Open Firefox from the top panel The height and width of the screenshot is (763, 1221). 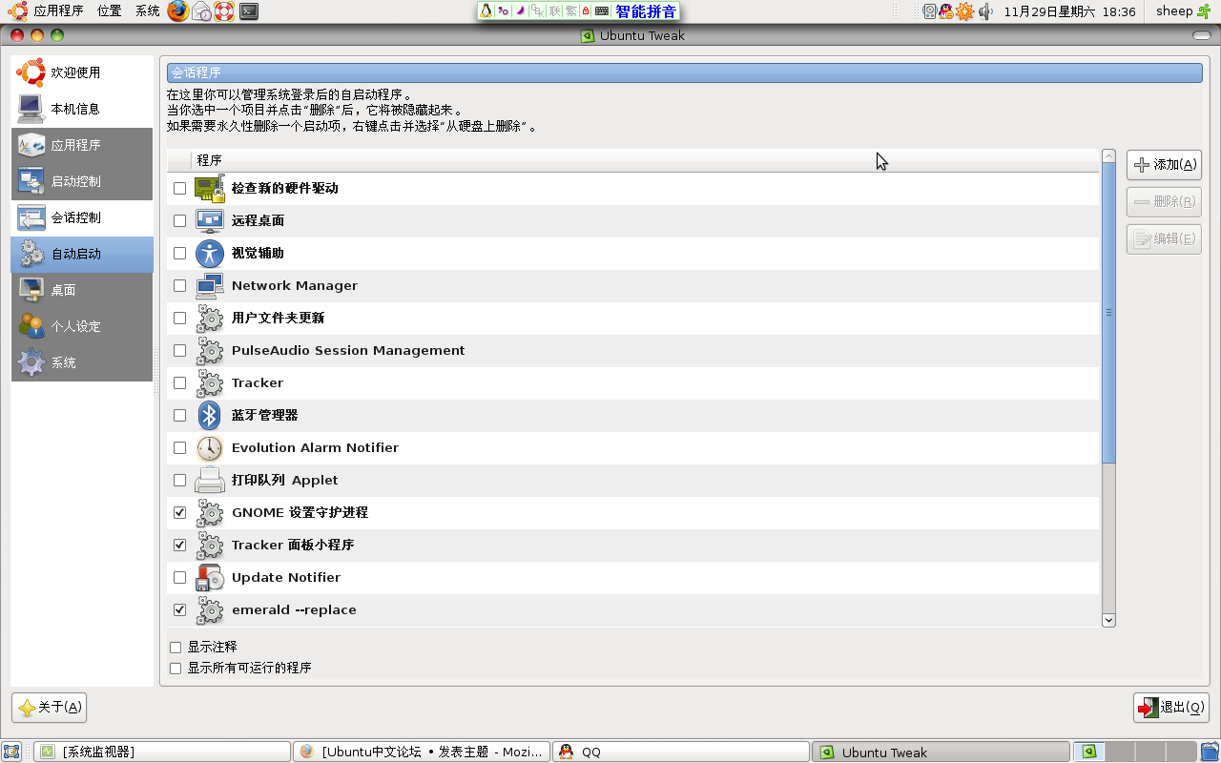point(178,11)
